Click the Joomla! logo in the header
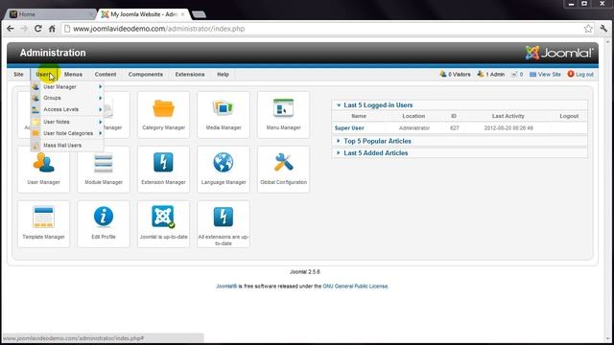This screenshot has height=345, width=614. point(559,53)
